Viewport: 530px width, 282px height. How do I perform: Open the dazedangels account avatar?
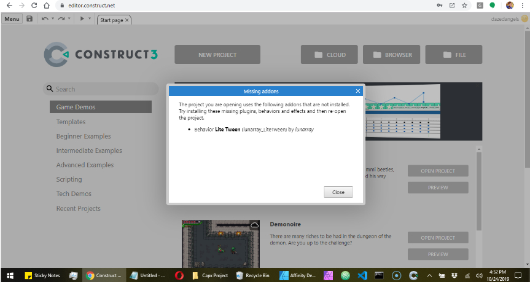pyautogui.click(x=524, y=19)
